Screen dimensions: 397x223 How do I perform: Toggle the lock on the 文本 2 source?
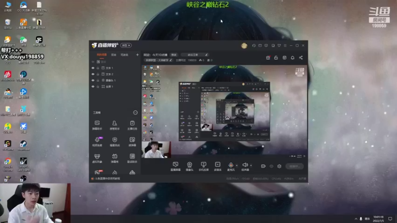point(98,74)
